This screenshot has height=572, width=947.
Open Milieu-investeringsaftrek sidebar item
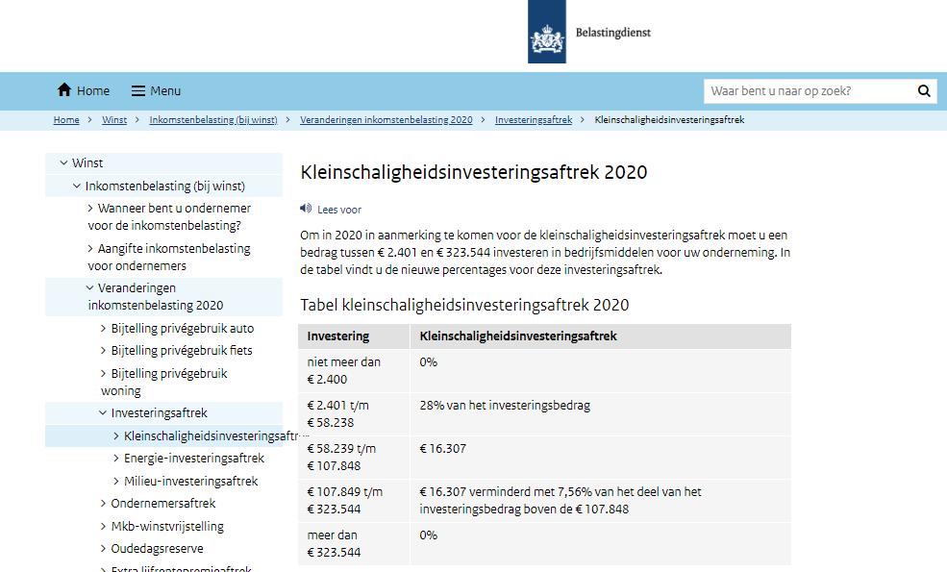coord(191,482)
